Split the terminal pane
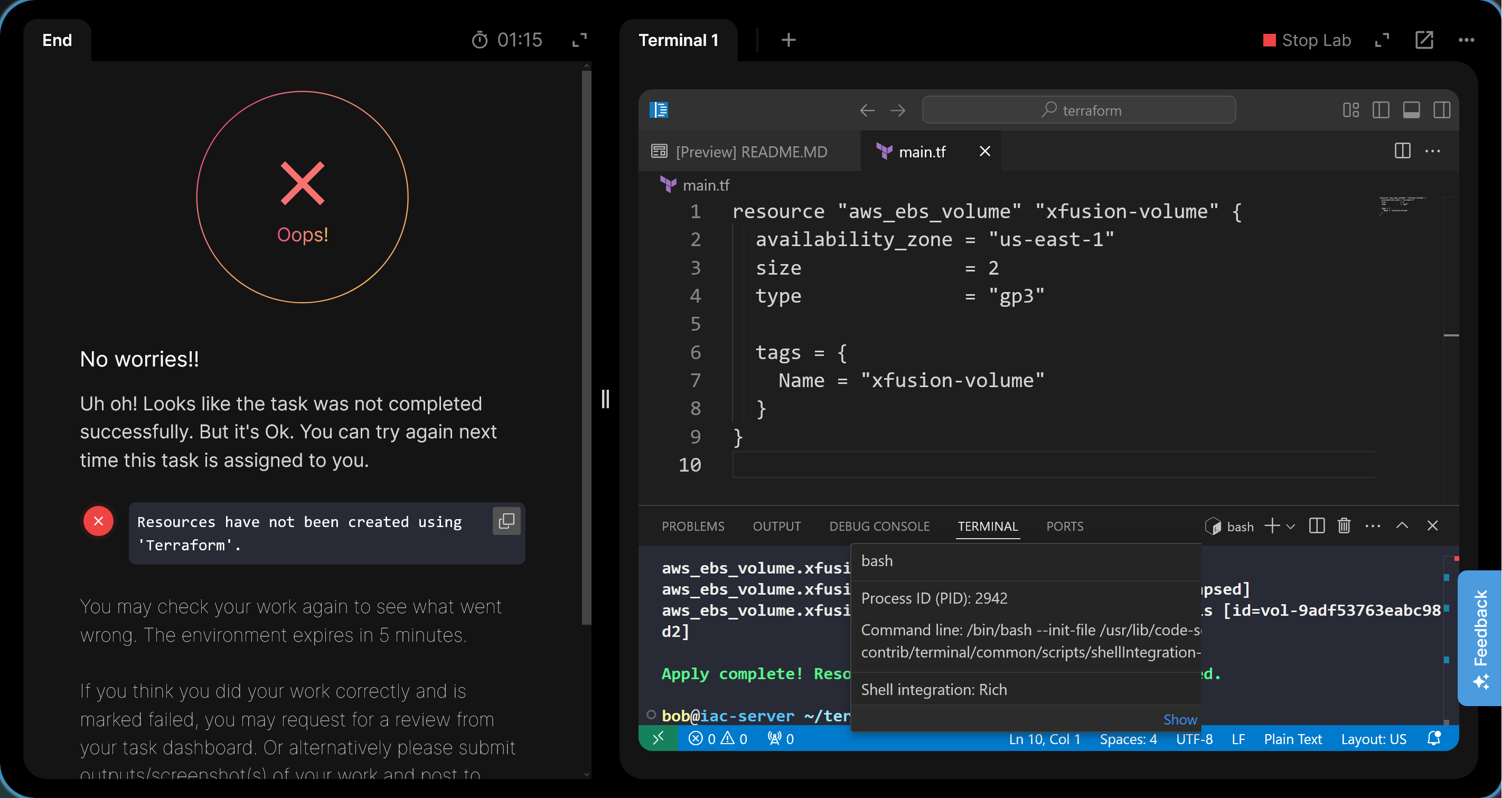The height and width of the screenshot is (798, 1502). (1317, 526)
